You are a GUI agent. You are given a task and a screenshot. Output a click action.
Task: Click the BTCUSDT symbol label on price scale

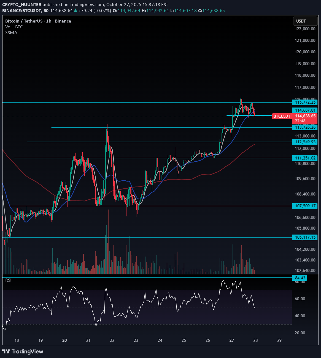point(282,116)
